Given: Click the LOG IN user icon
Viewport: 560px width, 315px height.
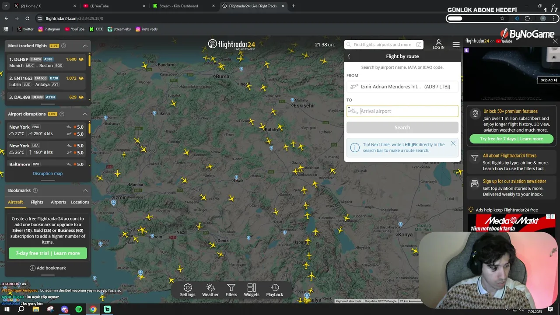Looking at the screenshot, I should [x=438, y=44].
